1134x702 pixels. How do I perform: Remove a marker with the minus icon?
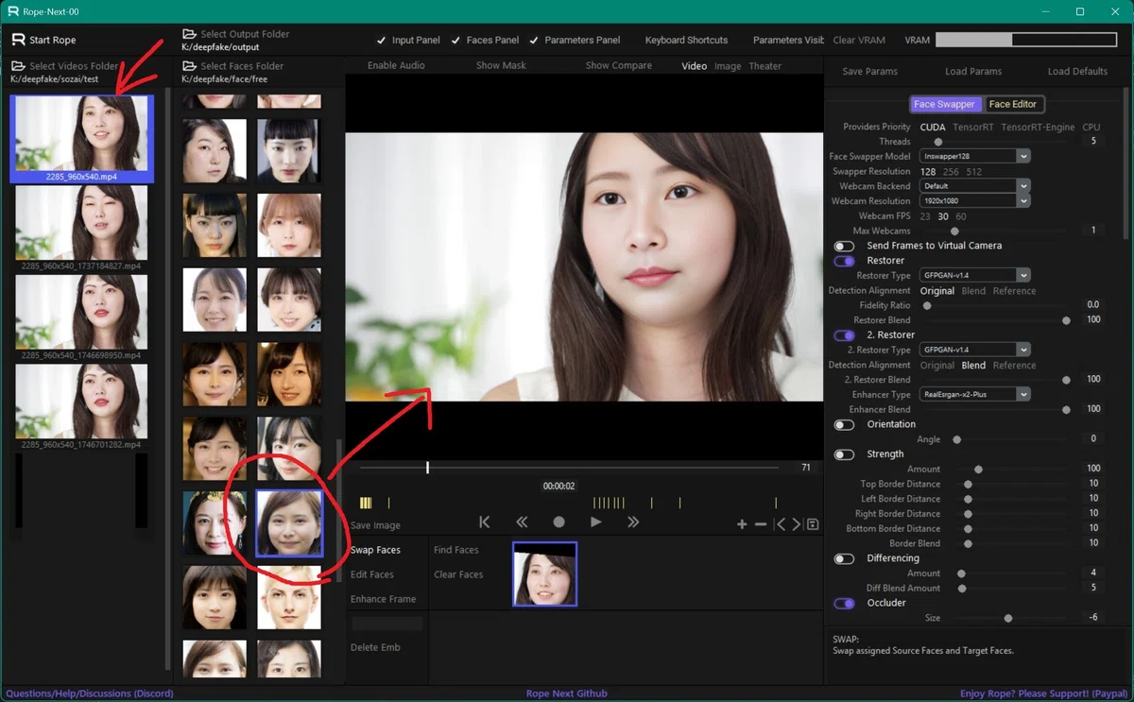coord(761,524)
